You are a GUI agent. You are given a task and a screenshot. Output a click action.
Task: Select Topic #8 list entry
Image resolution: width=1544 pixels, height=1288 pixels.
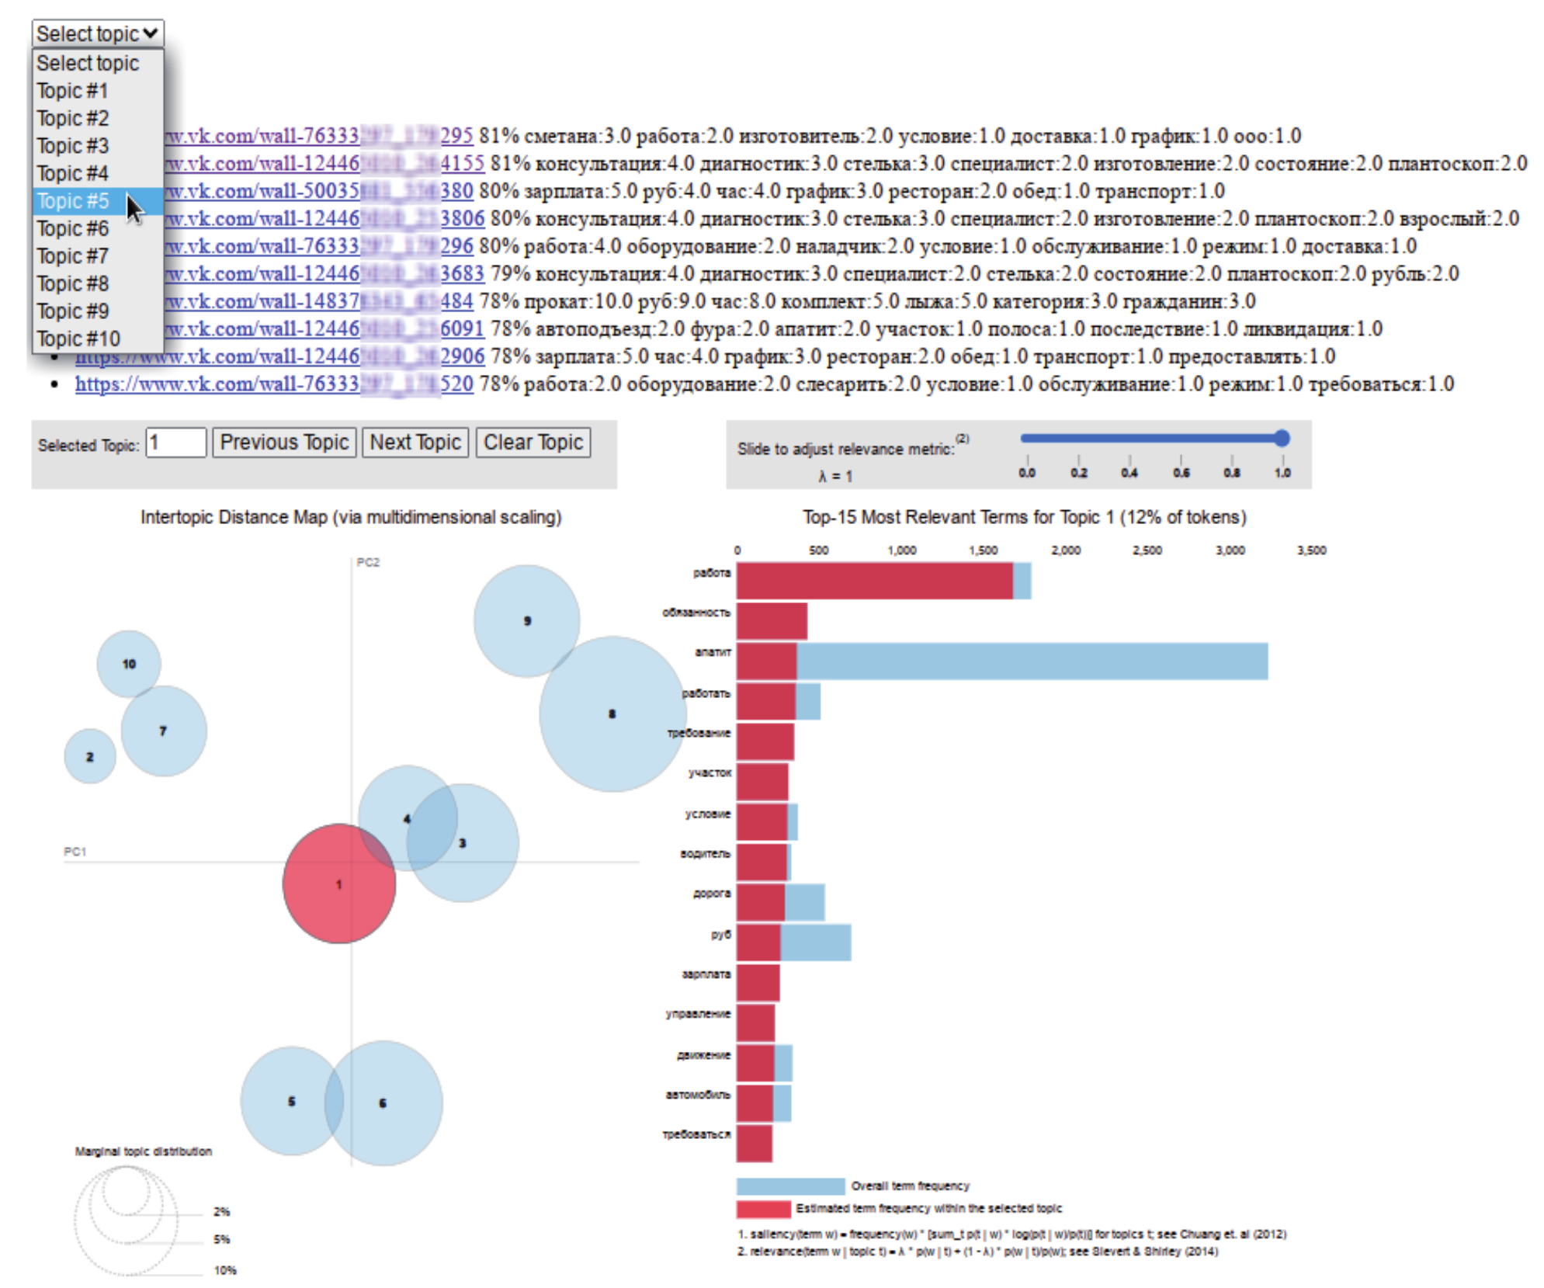[x=72, y=283]
